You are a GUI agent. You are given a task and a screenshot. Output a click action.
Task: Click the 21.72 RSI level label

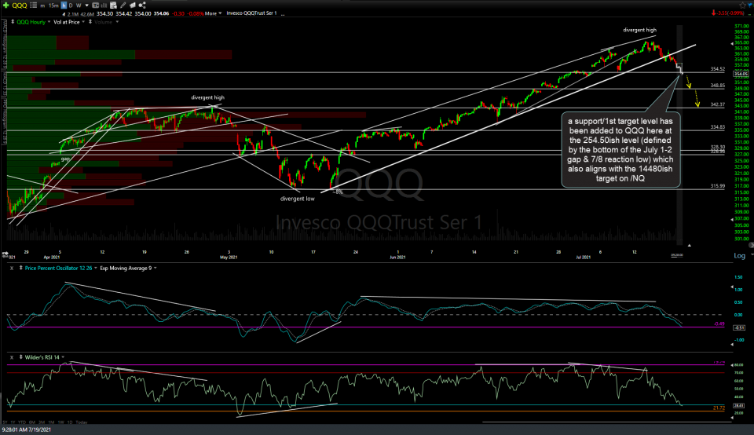(719, 408)
